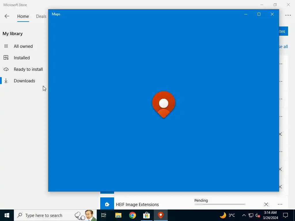
Task: Open Task View from the taskbar
Action: point(104,215)
